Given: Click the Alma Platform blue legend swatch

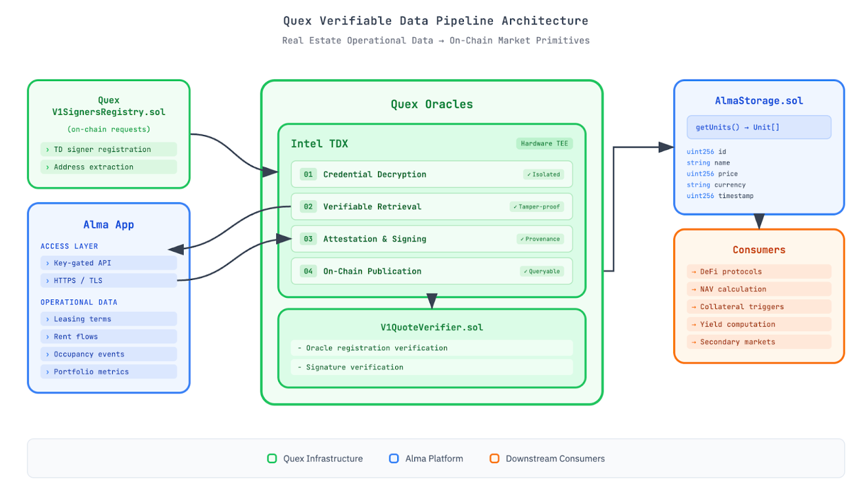Looking at the screenshot, I should (x=394, y=458).
